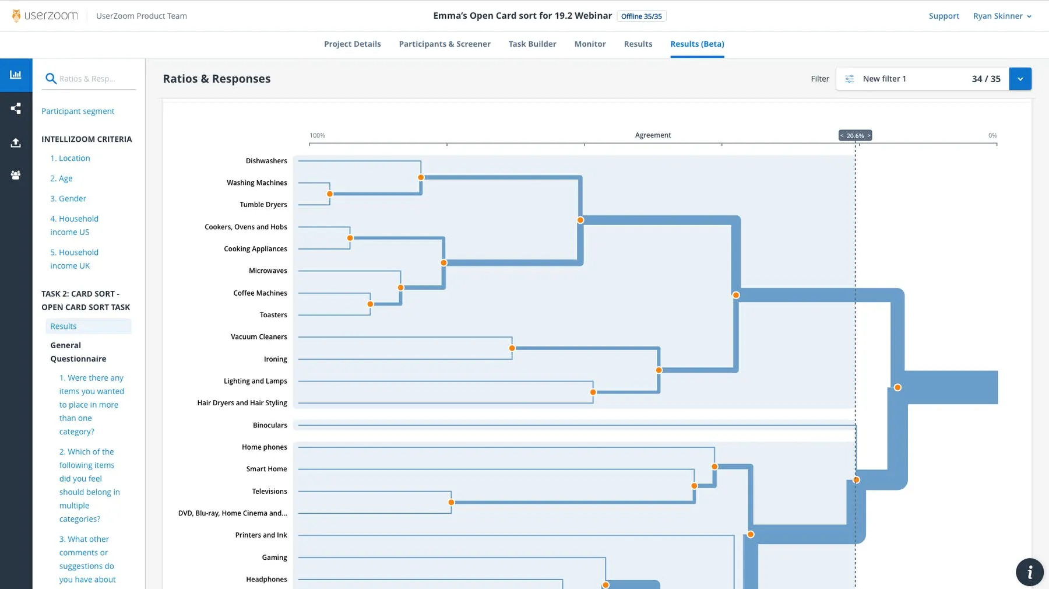Click the Support link
Viewport: 1049px width, 589px height.
coord(944,16)
